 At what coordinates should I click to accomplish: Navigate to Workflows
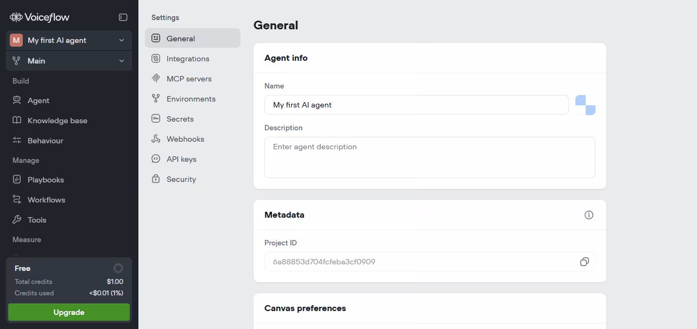(x=69, y=200)
